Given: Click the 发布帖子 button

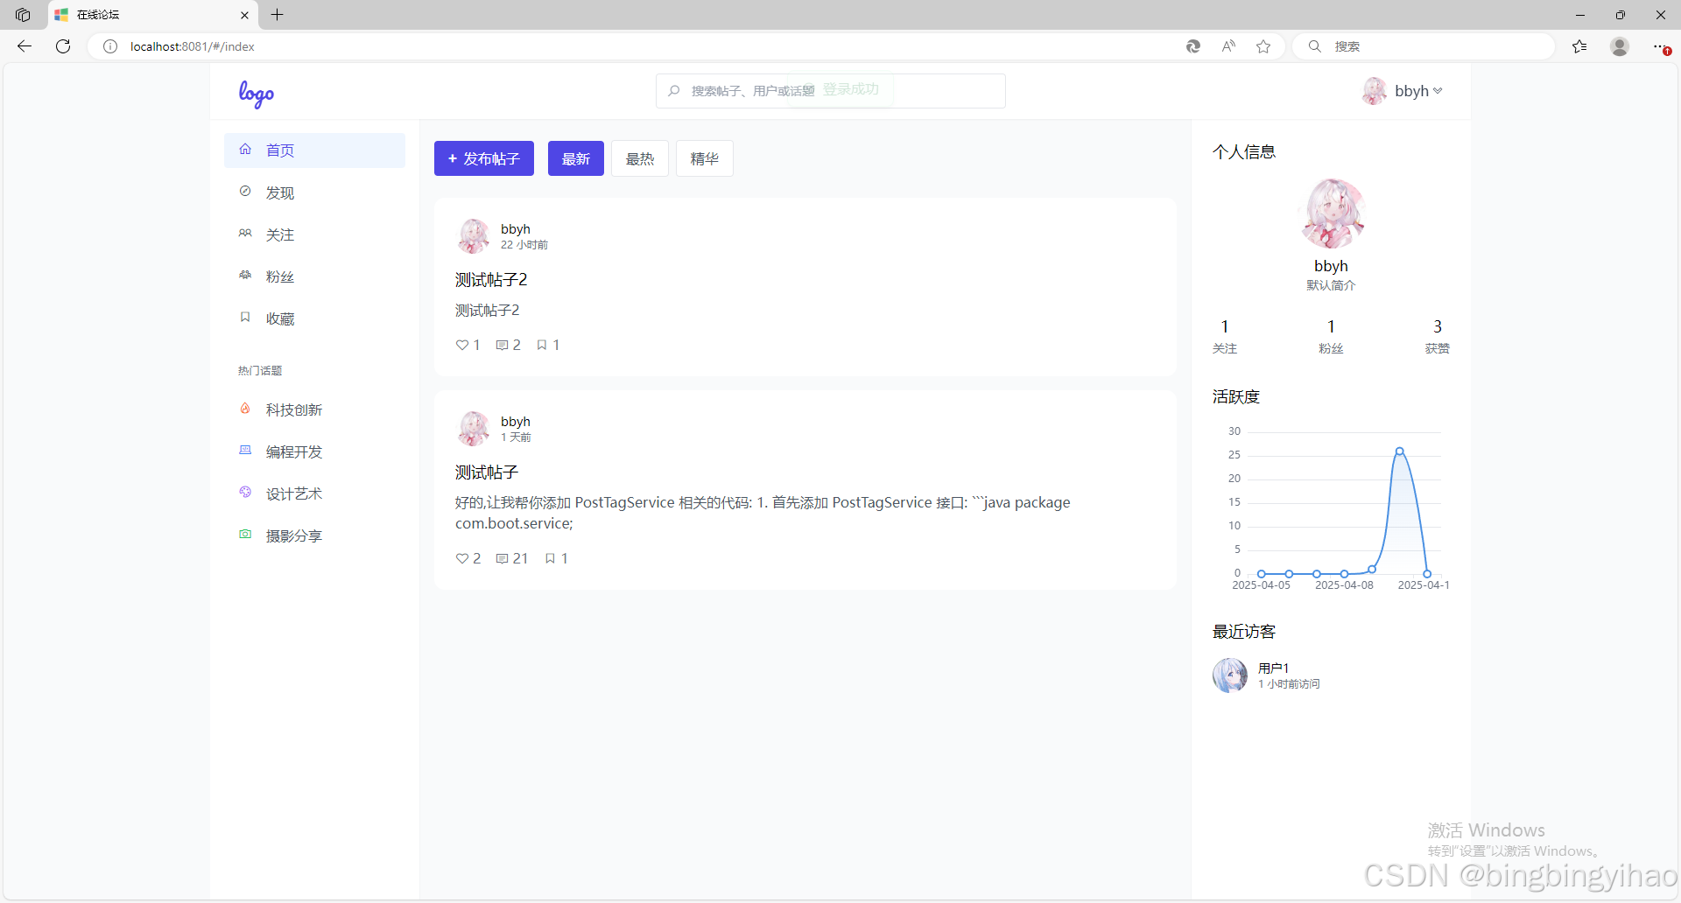Looking at the screenshot, I should [484, 158].
